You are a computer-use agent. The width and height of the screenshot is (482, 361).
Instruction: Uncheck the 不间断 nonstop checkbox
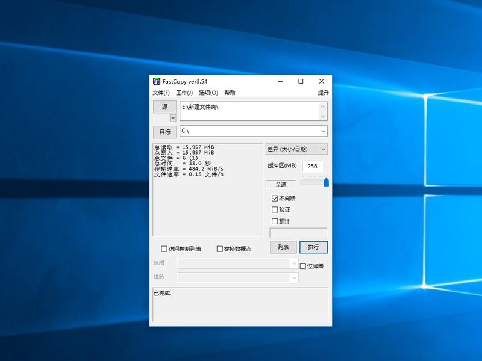(x=274, y=197)
